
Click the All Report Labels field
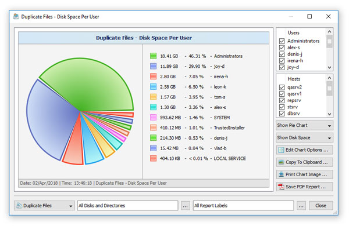coord(243,206)
